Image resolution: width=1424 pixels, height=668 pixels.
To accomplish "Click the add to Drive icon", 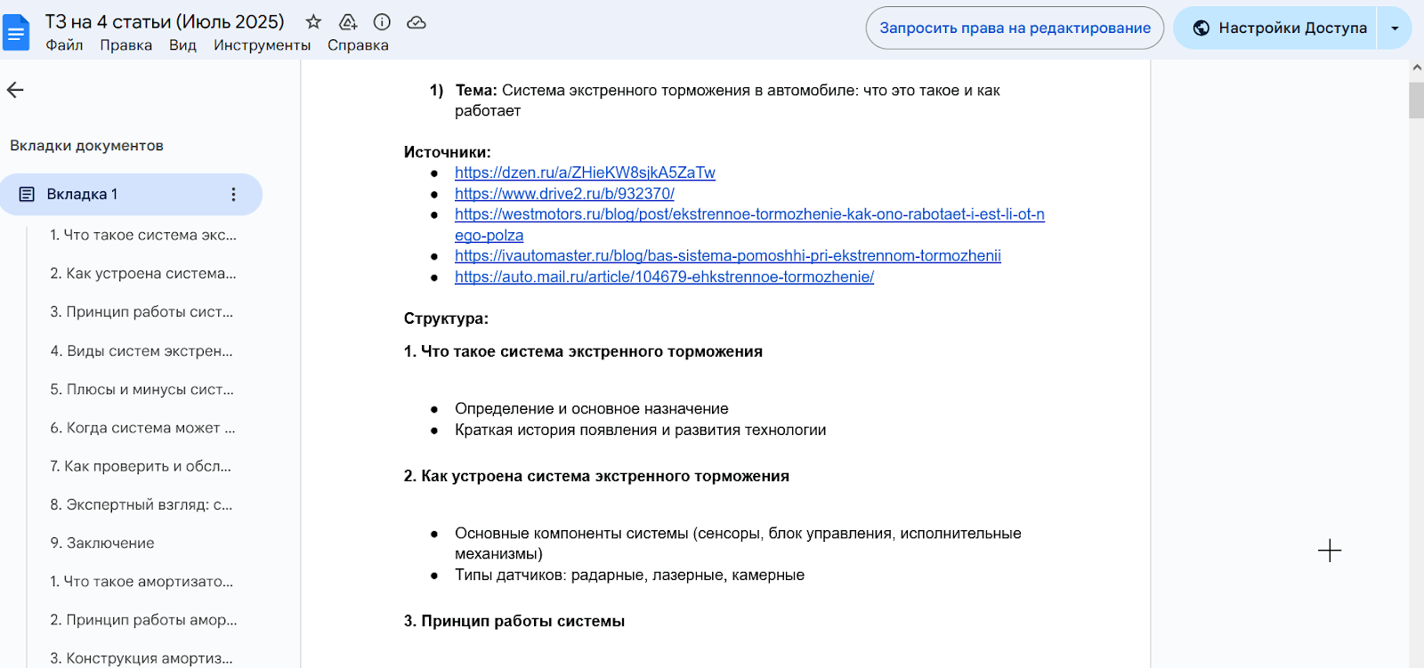I will [348, 22].
